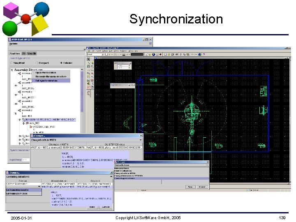Click Cancel in the right Changes dialog
Screen dimensions: 296x222
click(202, 187)
